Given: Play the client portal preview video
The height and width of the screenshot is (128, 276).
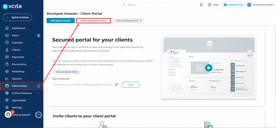Looking at the screenshot, I should coord(209,68).
